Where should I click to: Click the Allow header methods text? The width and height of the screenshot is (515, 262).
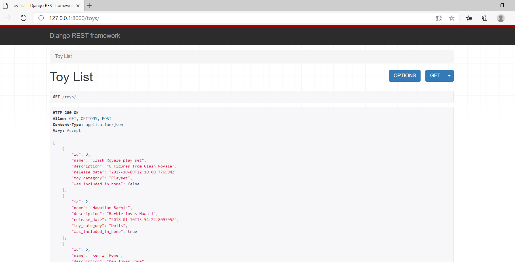[90, 119]
